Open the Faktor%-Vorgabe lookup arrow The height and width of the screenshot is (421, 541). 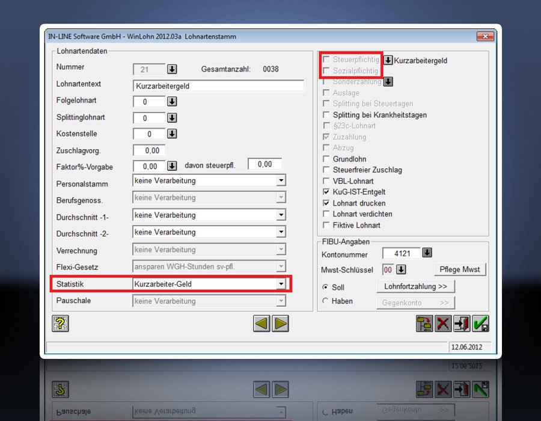point(172,166)
